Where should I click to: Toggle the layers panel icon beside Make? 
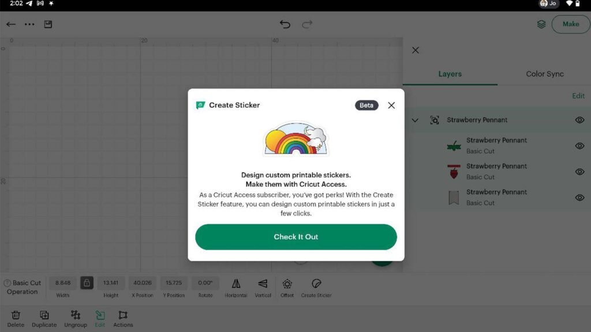(x=541, y=24)
